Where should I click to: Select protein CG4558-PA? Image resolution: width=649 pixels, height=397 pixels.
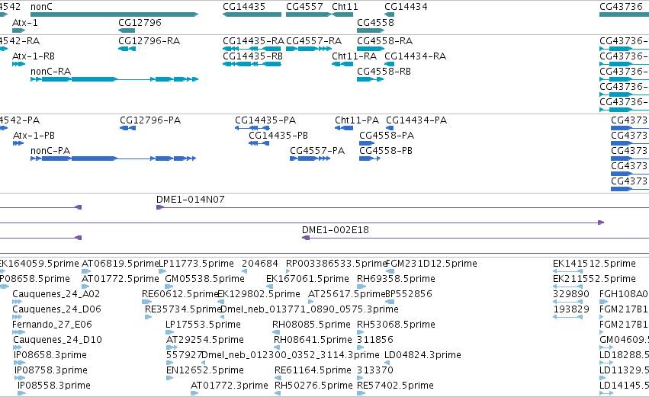pyautogui.click(x=387, y=136)
